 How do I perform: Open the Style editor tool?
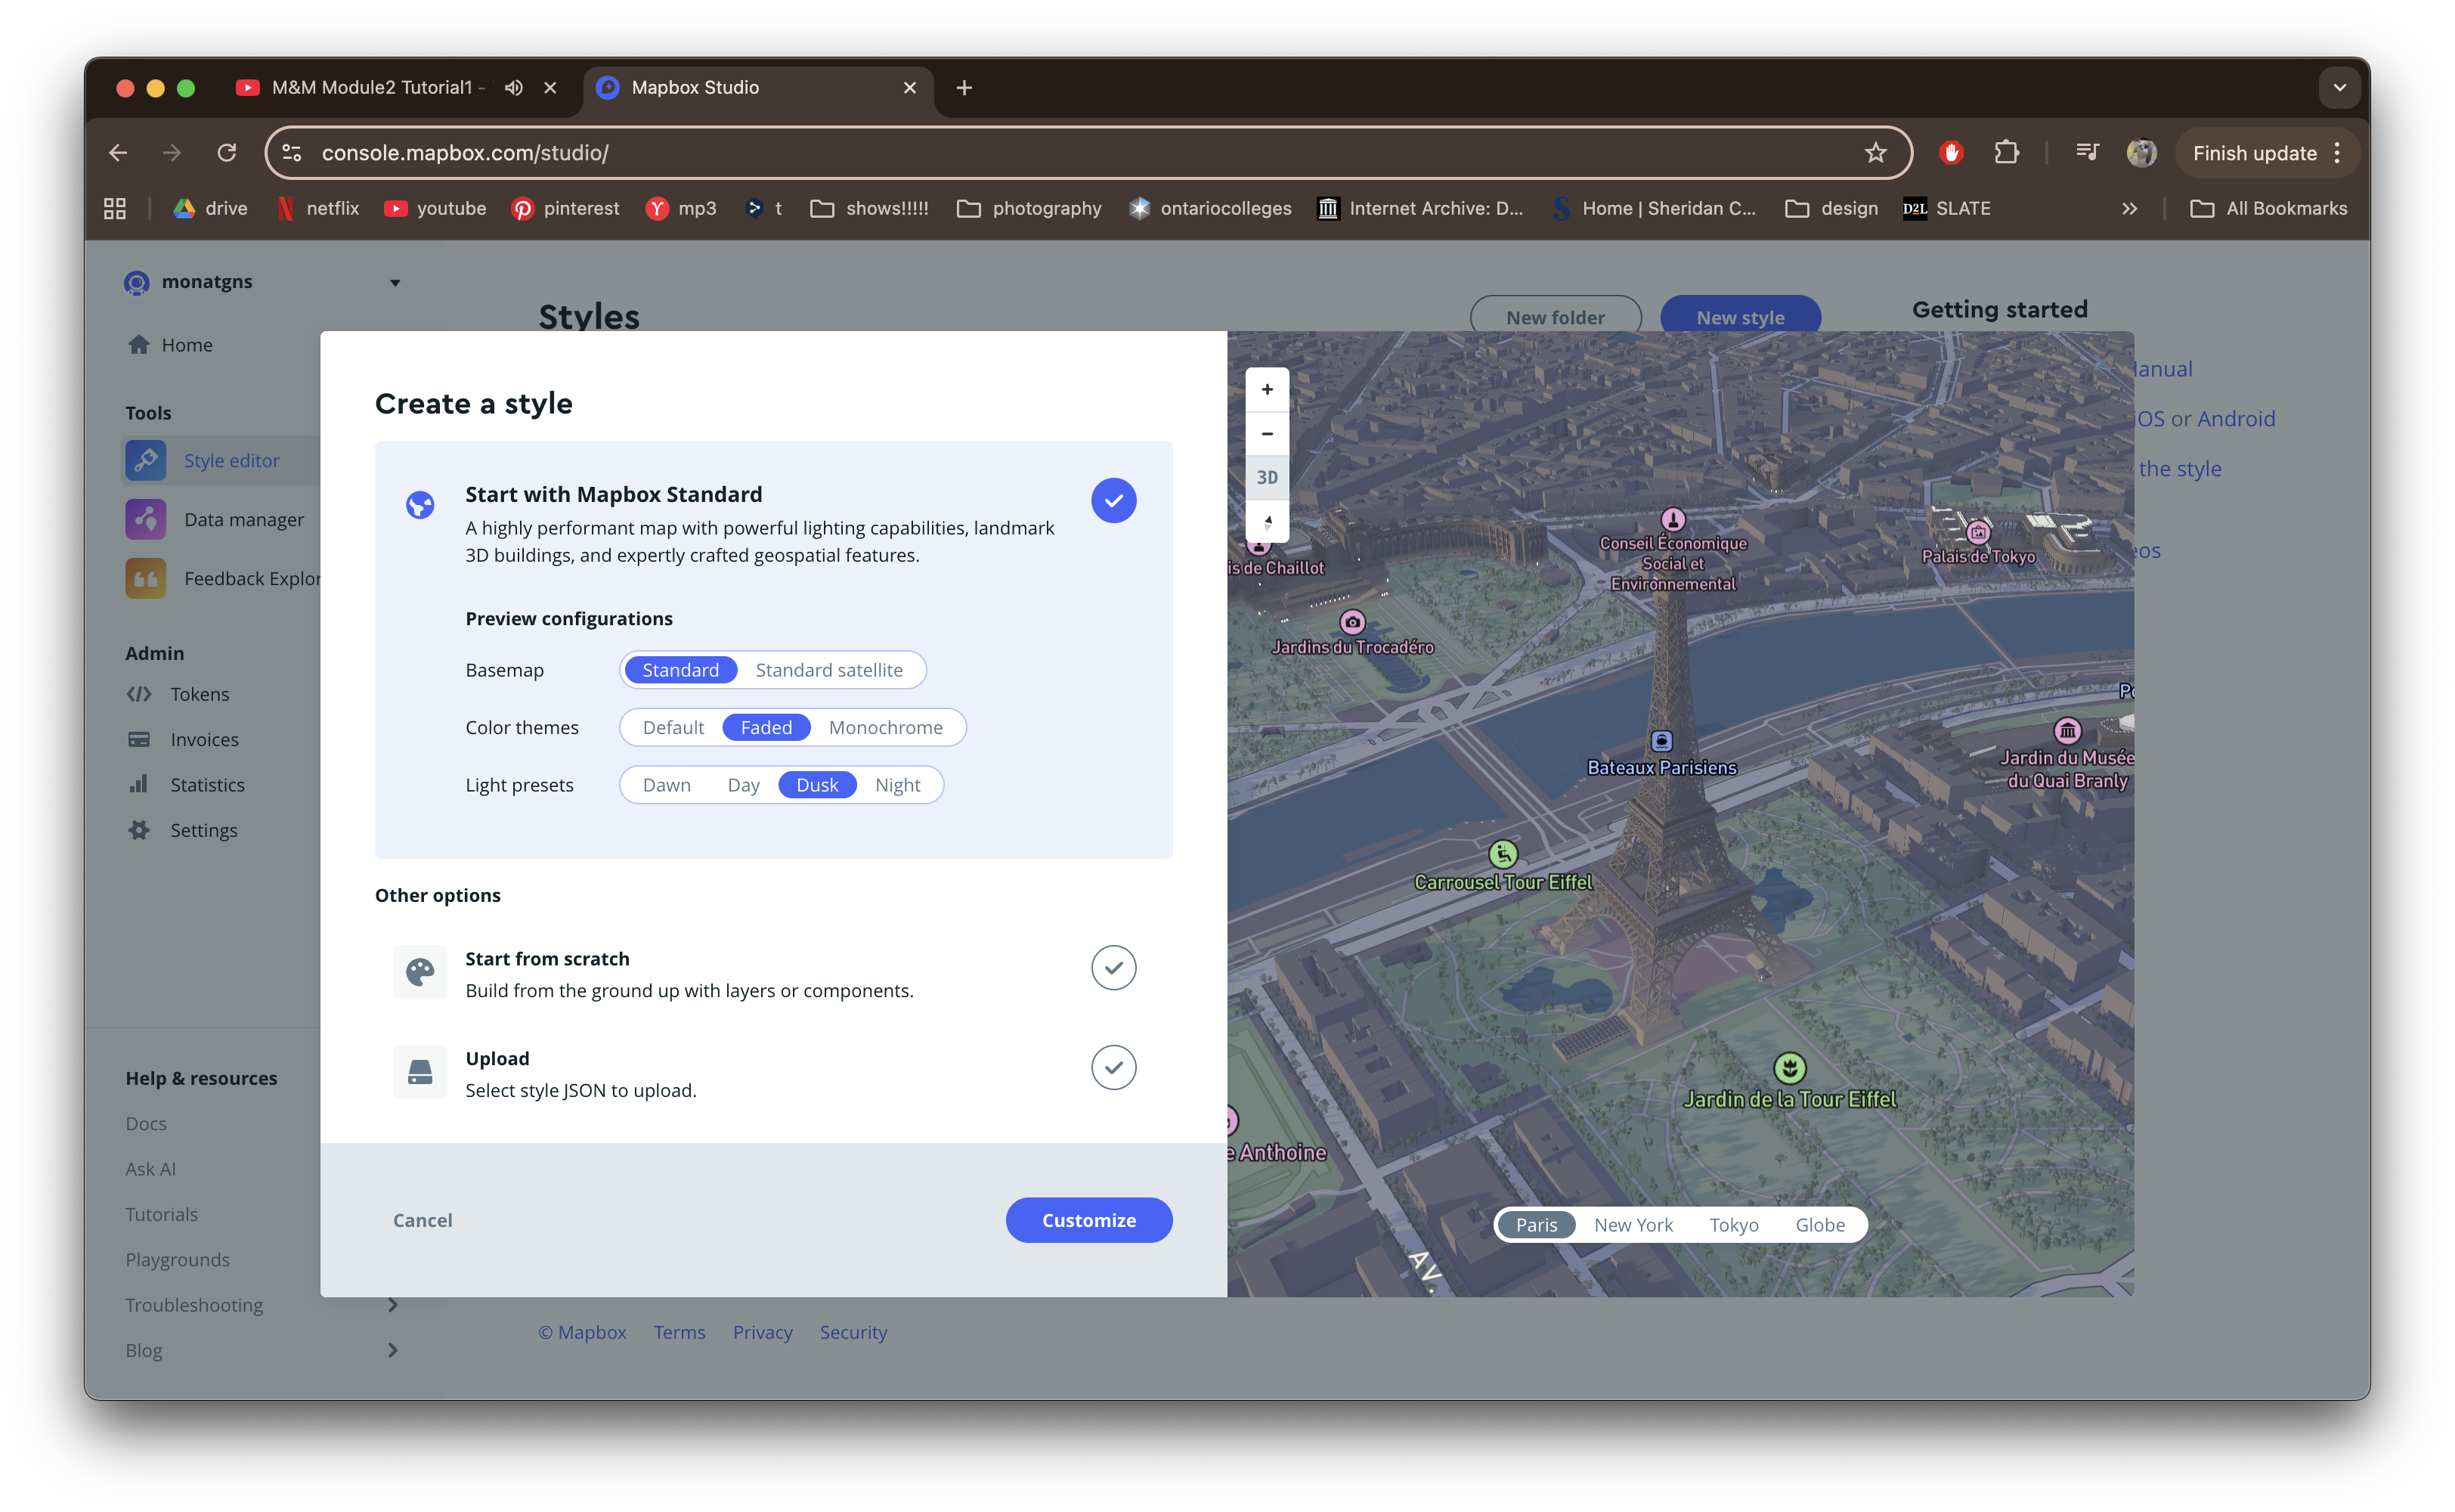pyautogui.click(x=231, y=460)
